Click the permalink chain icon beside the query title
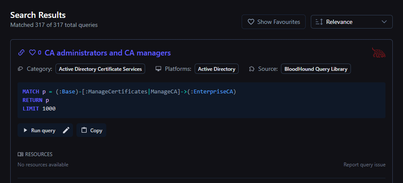This screenshot has height=183, width=403. [21, 53]
